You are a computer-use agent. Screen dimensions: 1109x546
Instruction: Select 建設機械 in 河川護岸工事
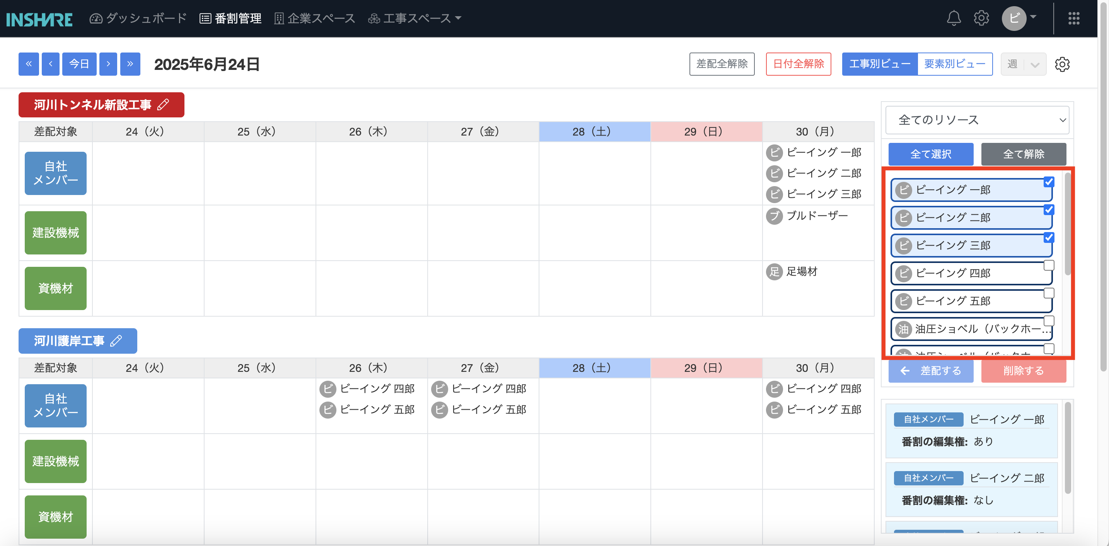point(56,461)
